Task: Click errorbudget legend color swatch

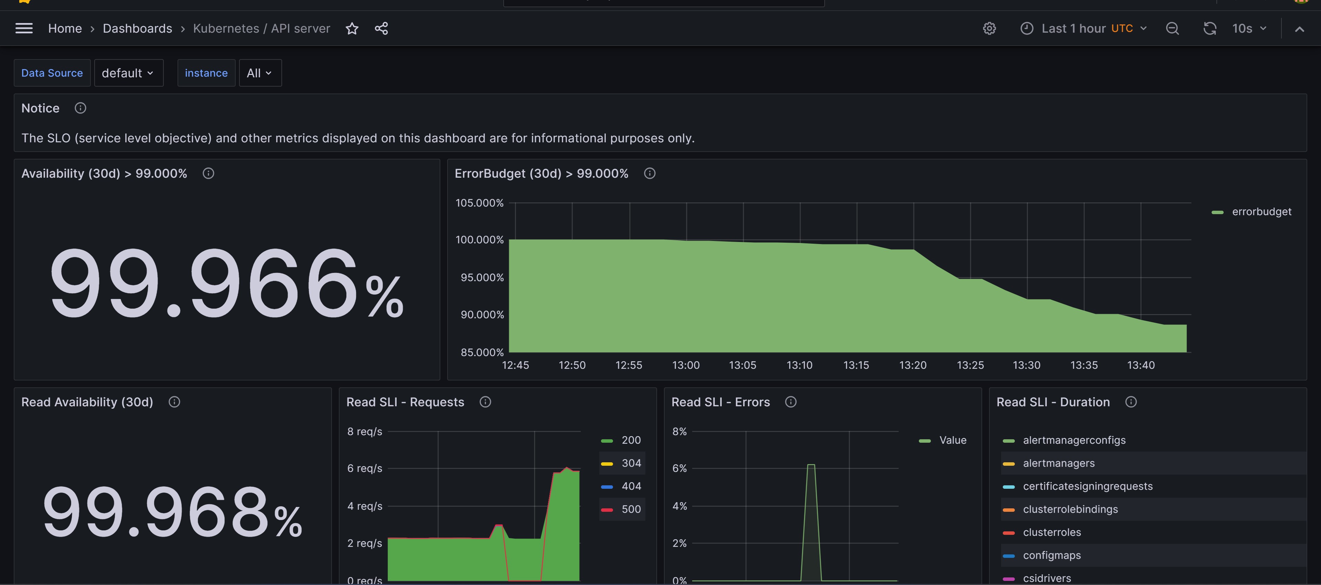Action: (x=1217, y=212)
